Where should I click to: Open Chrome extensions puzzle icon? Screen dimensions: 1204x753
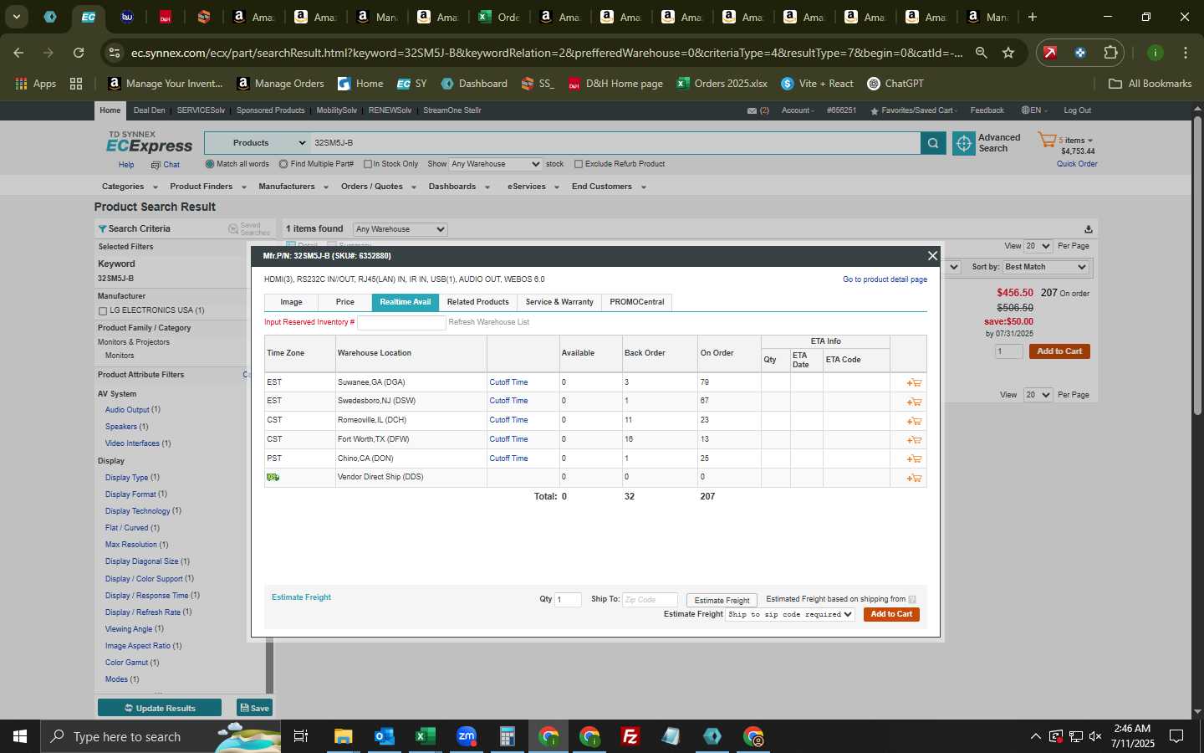(x=1110, y=53)
